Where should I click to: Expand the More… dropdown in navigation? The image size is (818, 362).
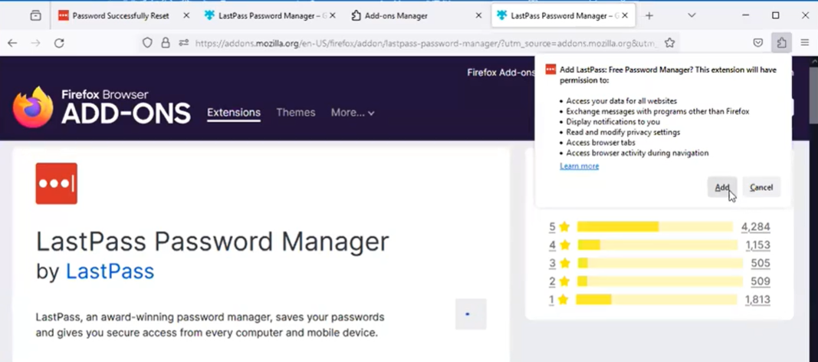point(352,113)
